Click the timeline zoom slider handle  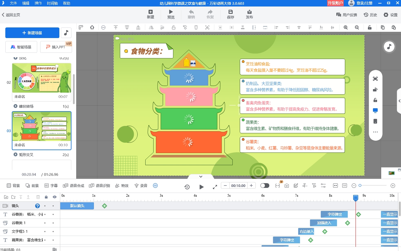click(x=360, y=186)
